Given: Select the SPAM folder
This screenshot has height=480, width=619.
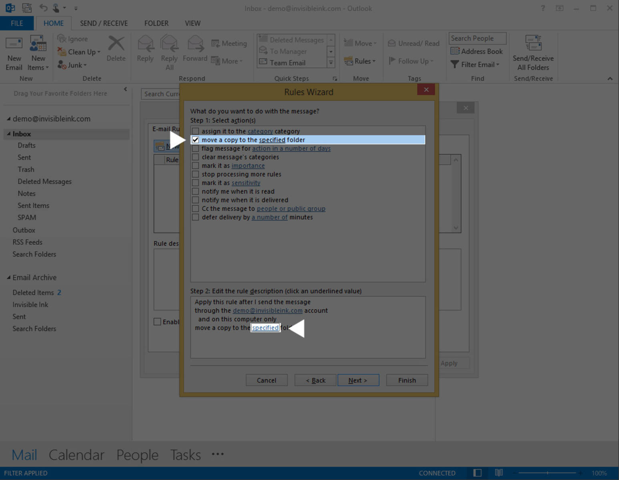Looking at the screenshot, I should [x=27, y=218].
